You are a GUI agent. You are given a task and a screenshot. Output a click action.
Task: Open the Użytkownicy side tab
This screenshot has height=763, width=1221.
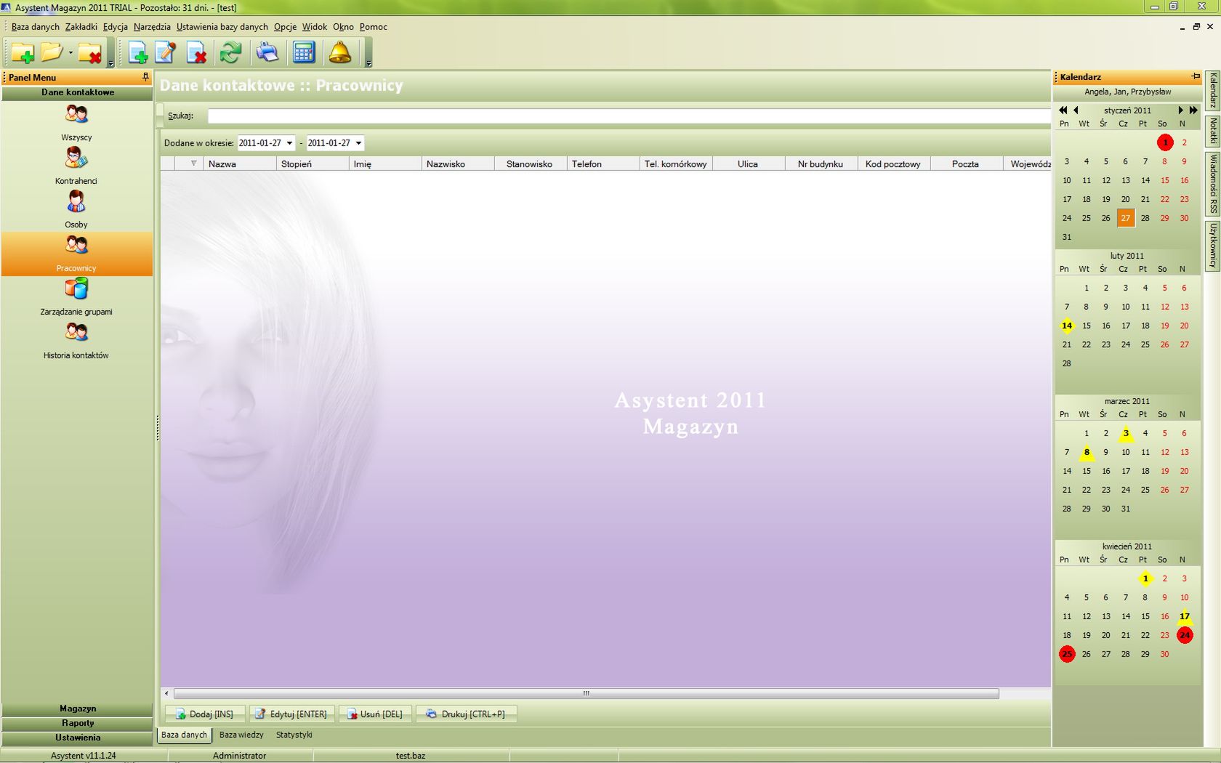pos(1212,246)
